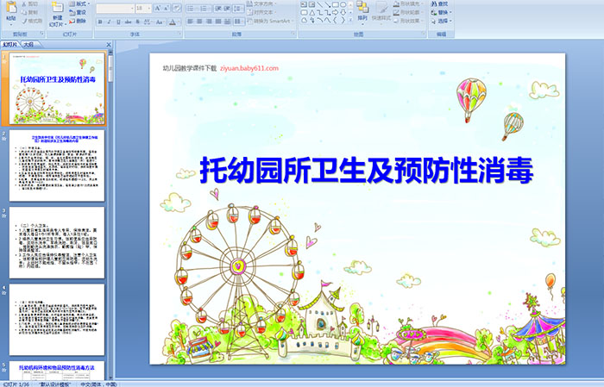Toggle Strikethrough (abc) formatting
Image resolution: width=604 pixels, height=387 pixels.
[x=128, y=22]
